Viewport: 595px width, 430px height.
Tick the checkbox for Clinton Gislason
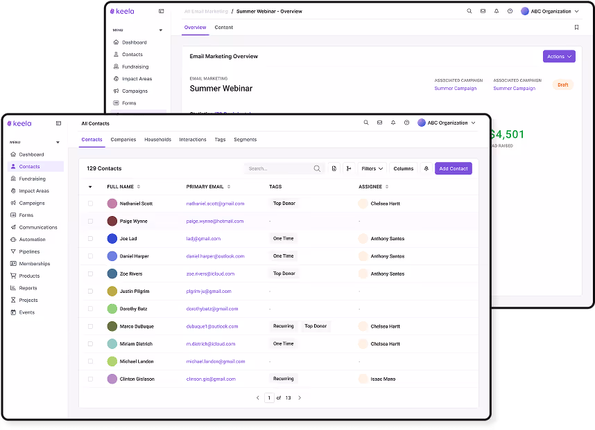[90, 379]
